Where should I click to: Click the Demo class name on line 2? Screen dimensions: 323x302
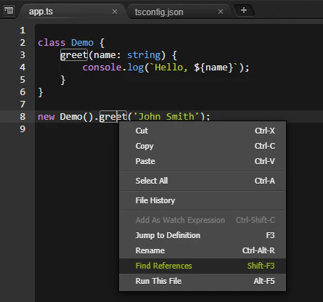click(82, 43)
